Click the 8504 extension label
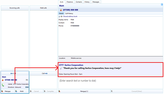Viewport: 164px width, 94px height. point(27,87)
